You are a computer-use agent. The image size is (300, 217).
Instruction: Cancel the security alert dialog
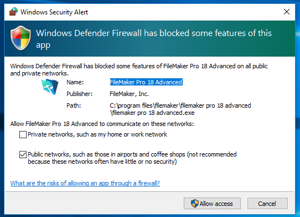(x=267, y=203)
